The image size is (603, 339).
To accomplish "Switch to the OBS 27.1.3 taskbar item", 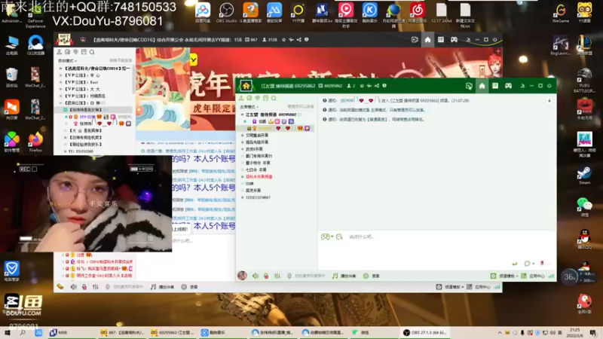I will point(424,332).
